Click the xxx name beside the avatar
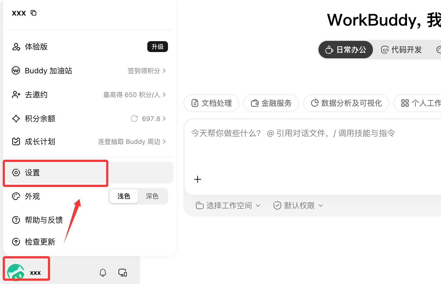Viewport: 441px width, 284px height. pyautogui.click(x=35, y=273)
